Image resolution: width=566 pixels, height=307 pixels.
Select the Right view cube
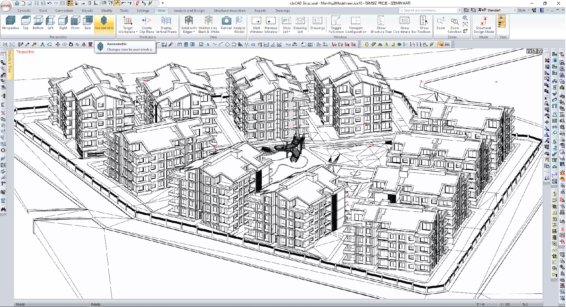(x=63, y=23)
